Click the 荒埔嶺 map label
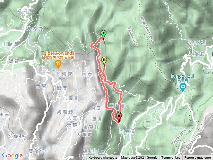The width and height of the screenshot is (213, 160). 25,11
